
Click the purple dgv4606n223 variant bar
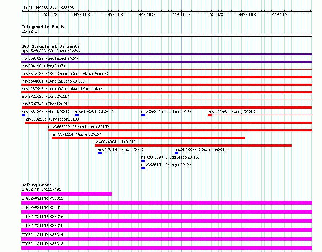pyautogui.click(x=166, y=54)
